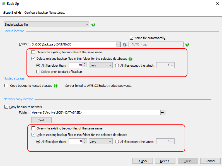Click help icon next to hosted storage option
Screen dimensions: 222x166
55,86
